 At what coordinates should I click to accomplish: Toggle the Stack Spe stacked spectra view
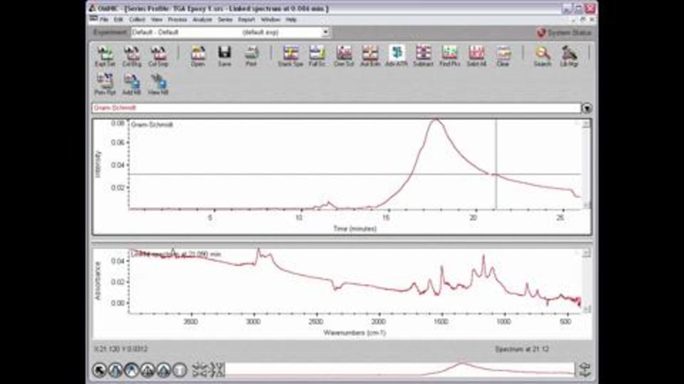coord(291,55)
